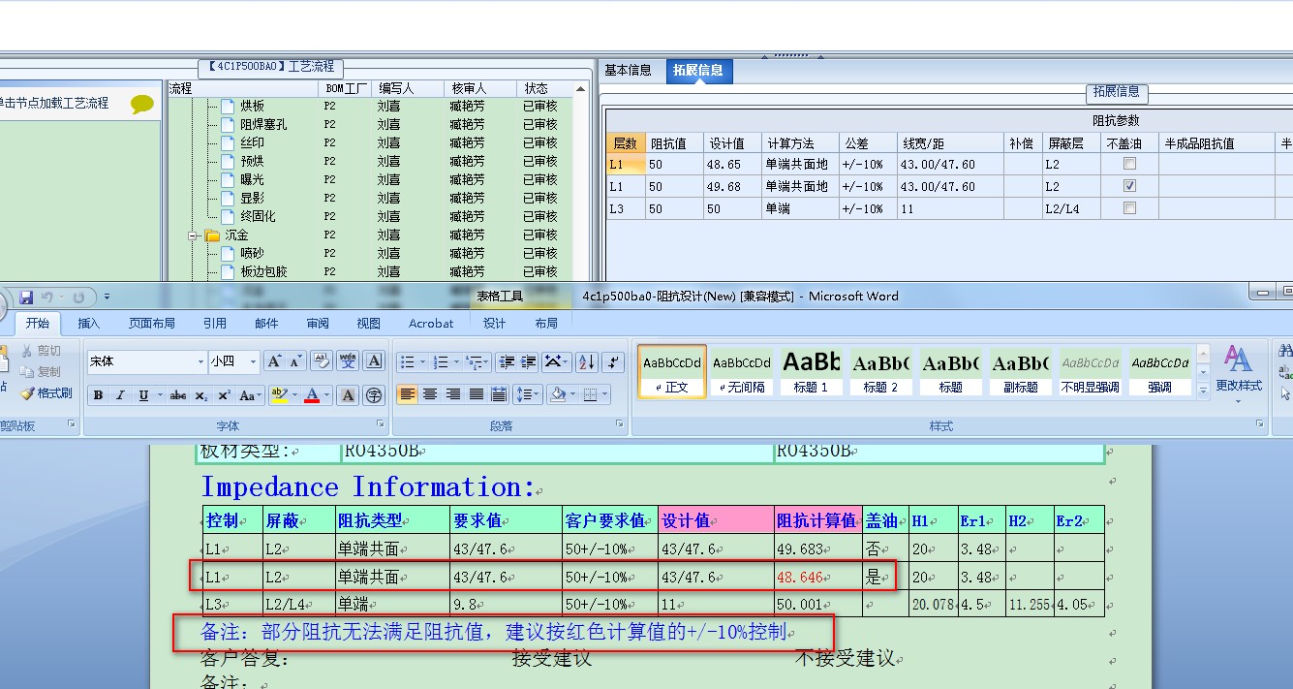Decrease the paragraph indent
Screen dimensions: 1293x689
pos(506,361)
